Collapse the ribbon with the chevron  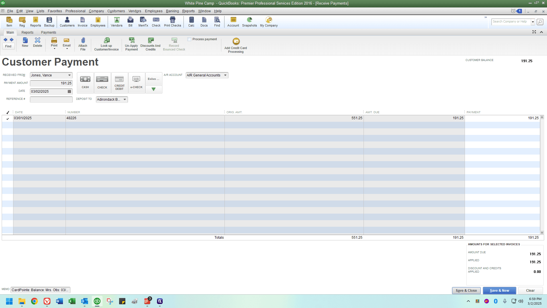[542, 32]
